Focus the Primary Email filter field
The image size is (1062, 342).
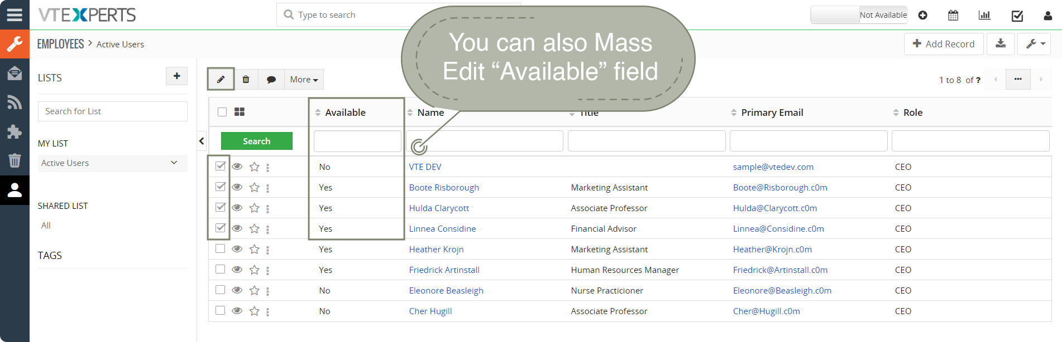click(809, 141)
